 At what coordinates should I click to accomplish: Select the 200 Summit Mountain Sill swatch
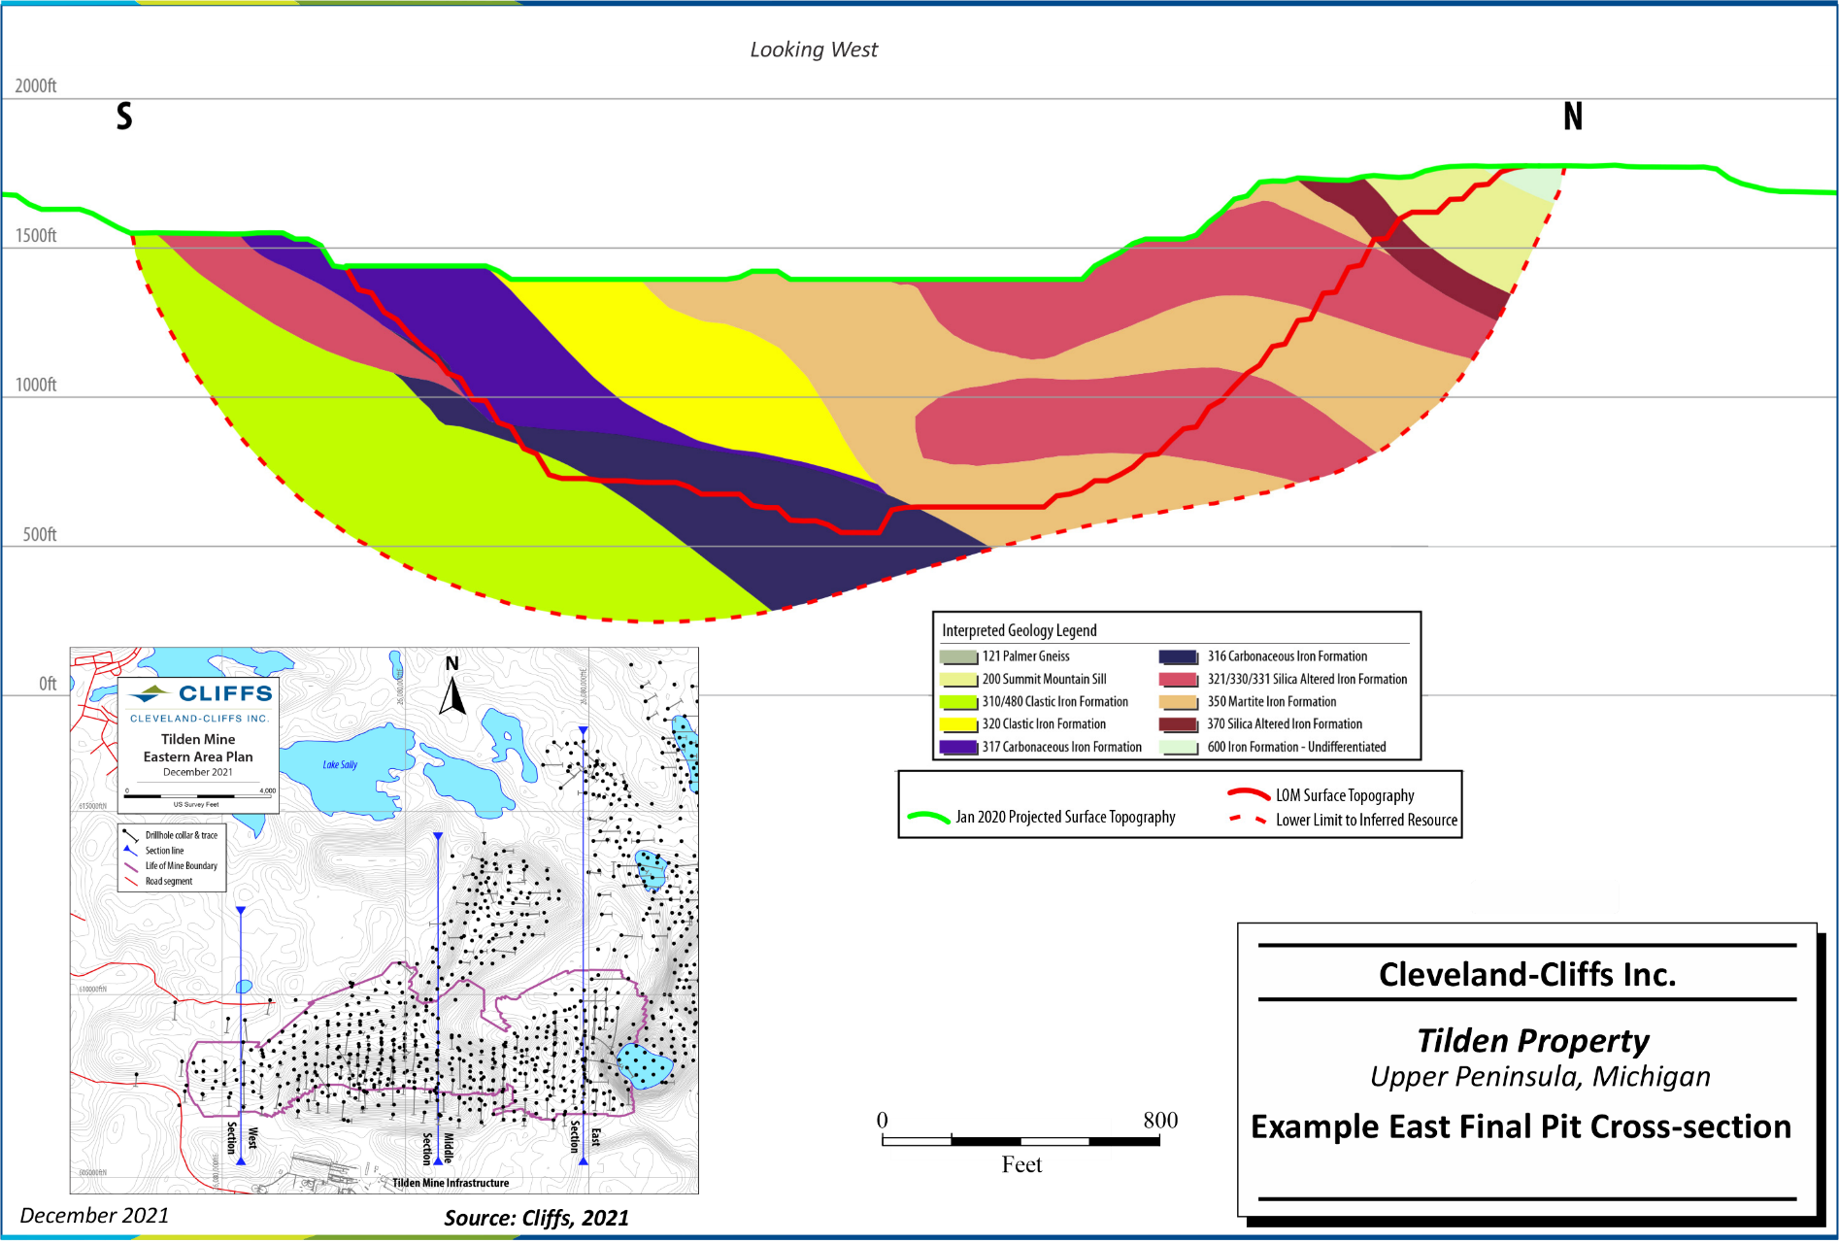click(958, 680)
